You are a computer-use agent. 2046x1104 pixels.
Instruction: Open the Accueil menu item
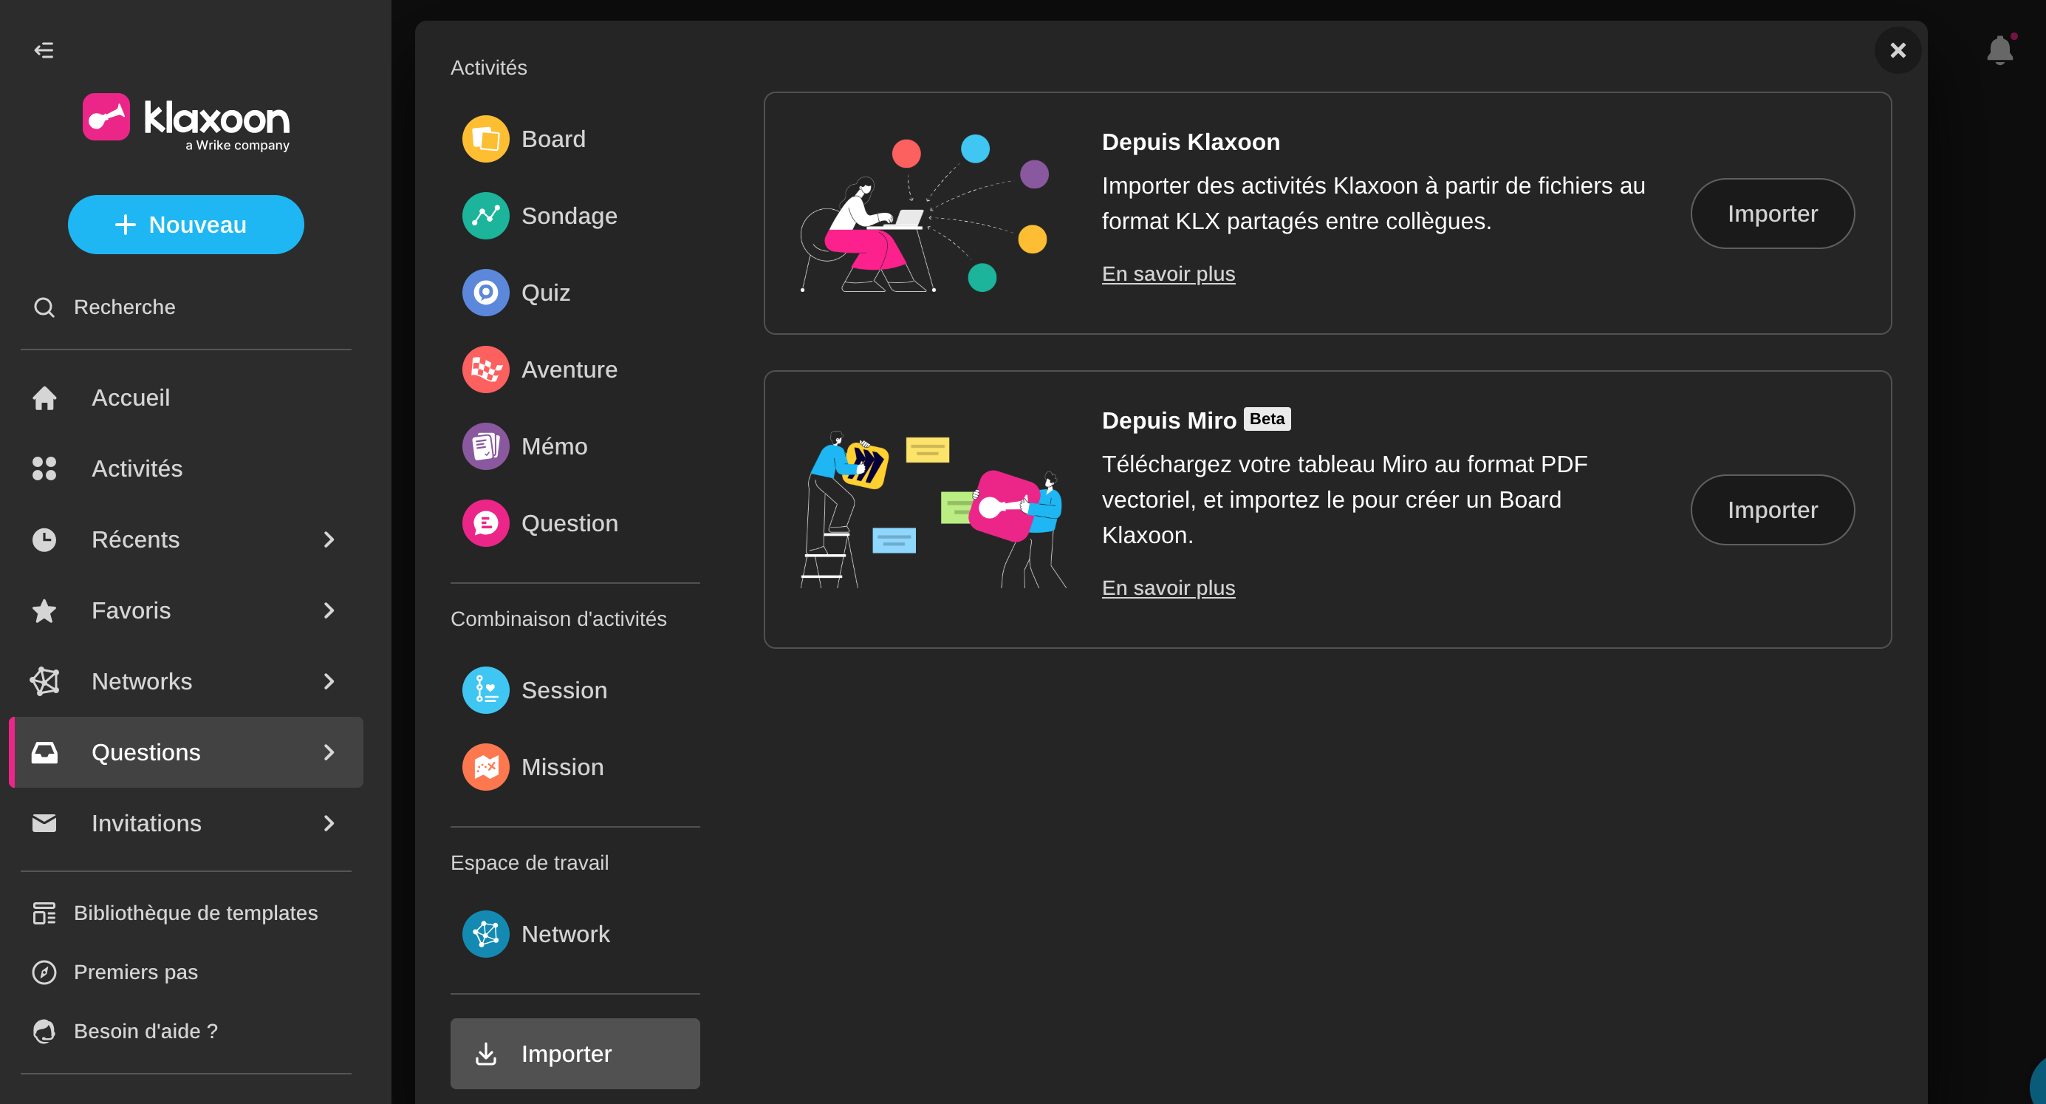(x=130, y=398)
